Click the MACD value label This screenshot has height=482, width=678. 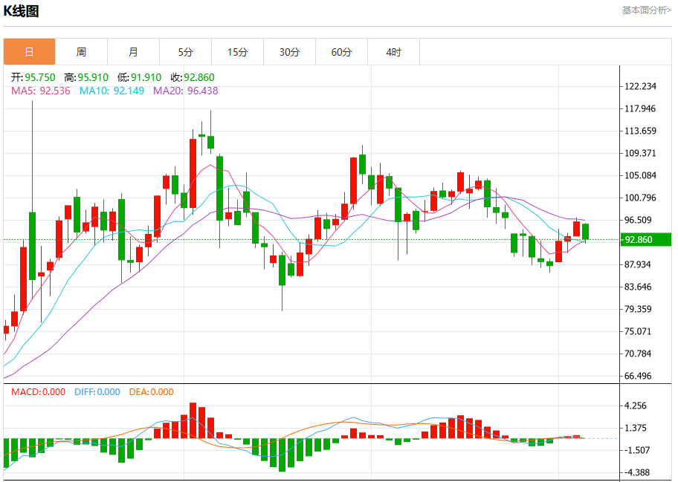[x=38, y=391]
